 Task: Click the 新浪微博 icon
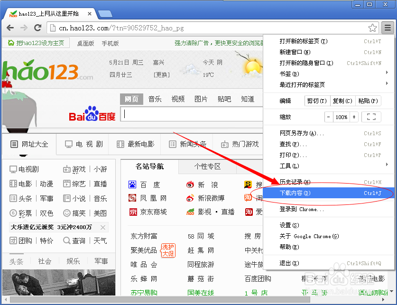[x=190, y=198]
